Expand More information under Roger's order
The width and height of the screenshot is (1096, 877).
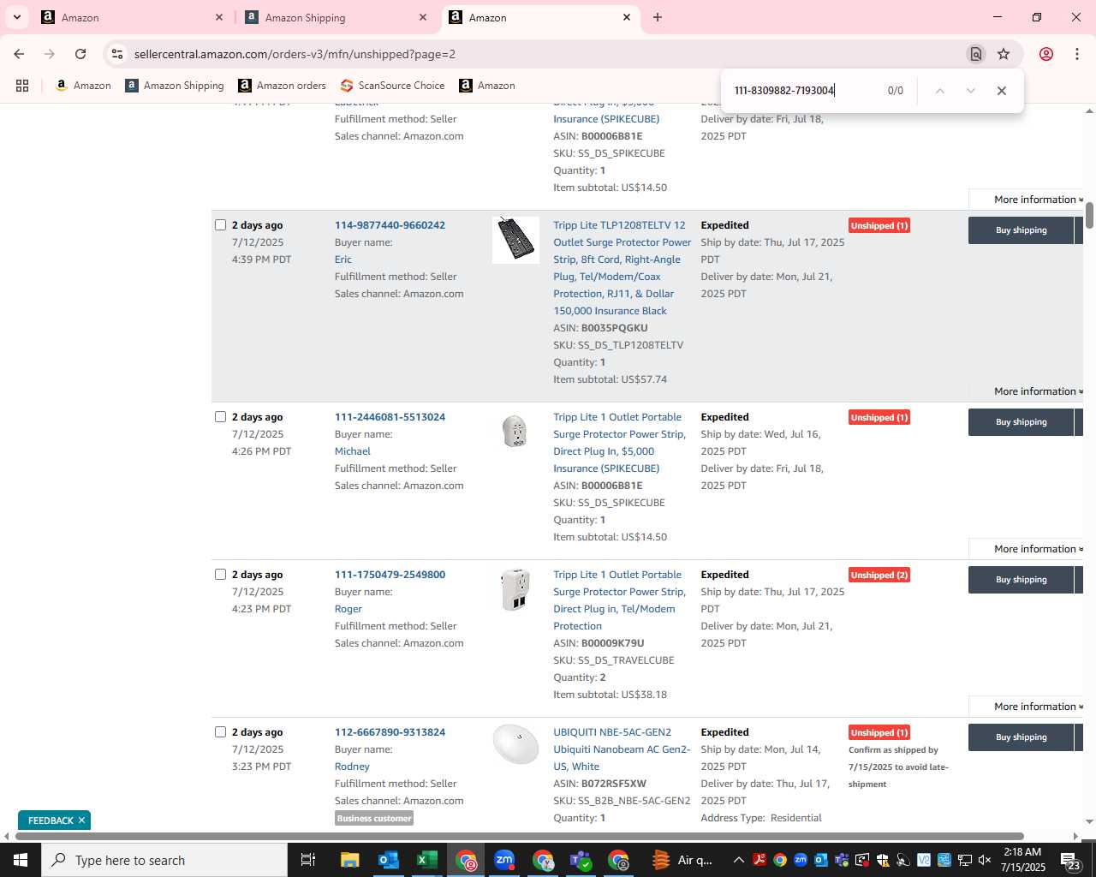1038,707
